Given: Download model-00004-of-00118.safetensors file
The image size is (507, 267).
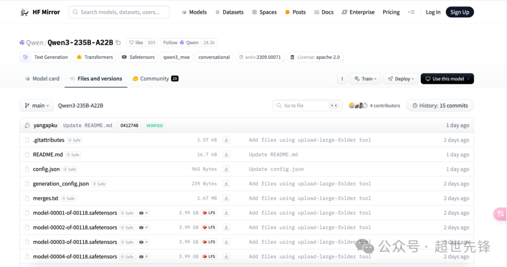Looking at the screenshot, I should point(226,256).
